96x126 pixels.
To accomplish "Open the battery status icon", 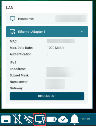I will pyautogui.click(x=52, y=119).
